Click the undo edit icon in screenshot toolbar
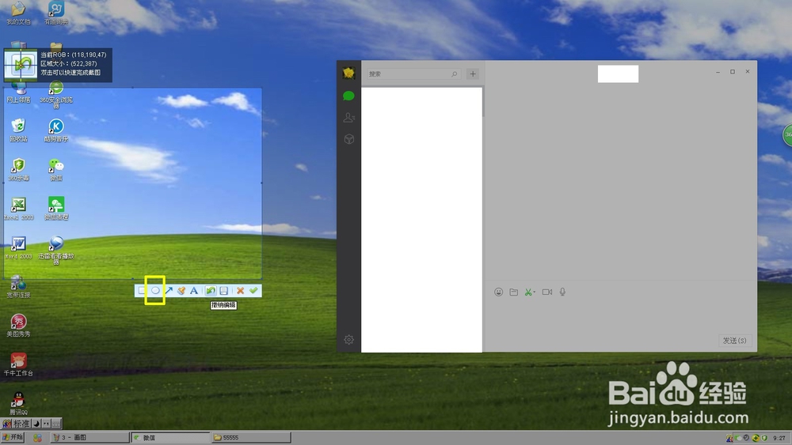Screen dimensions: 792x445 pyautogui.click(x=211, y=291)
